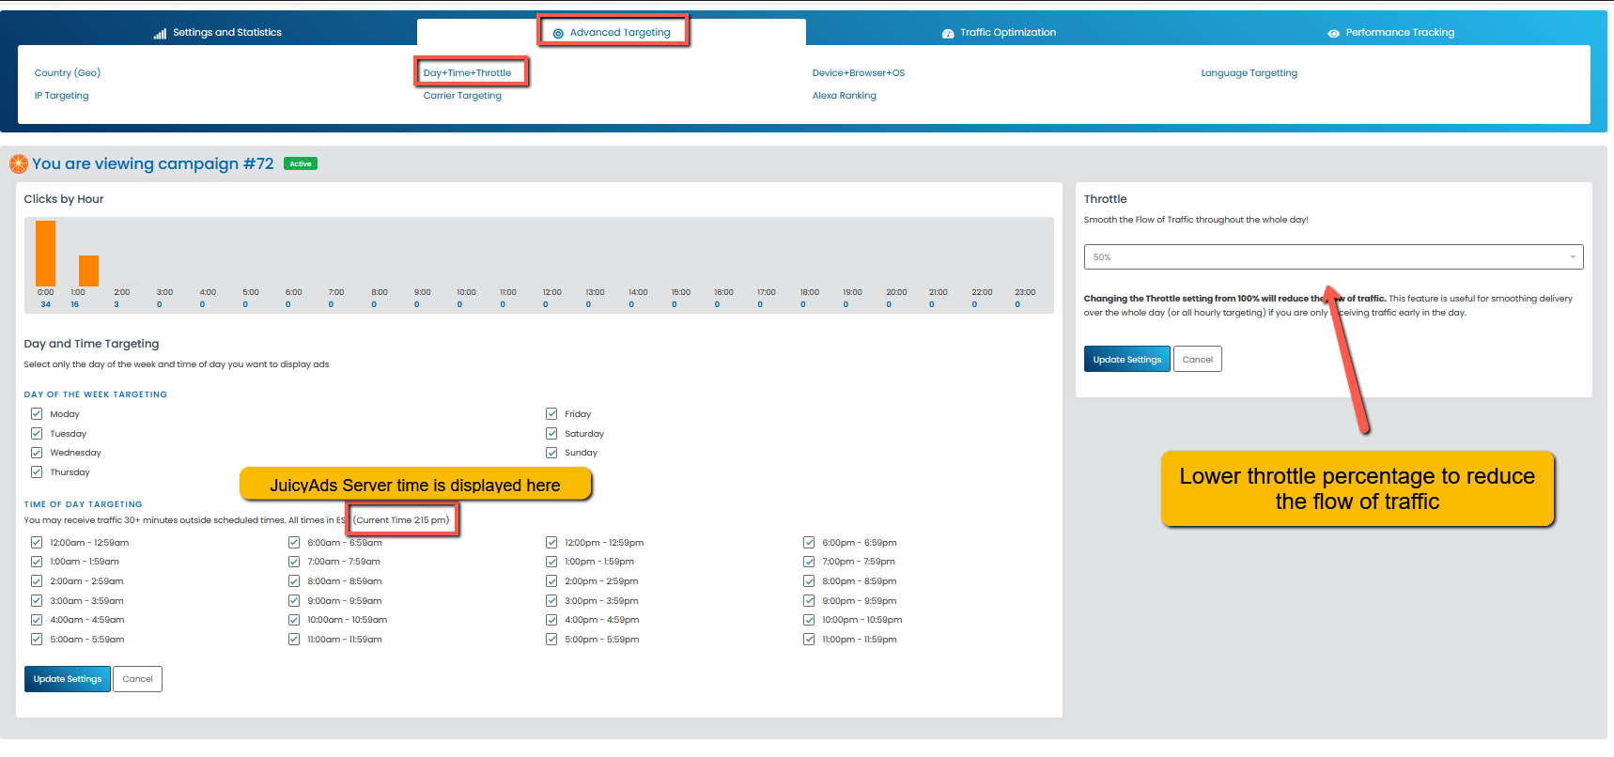This screenshot has width=1614, height=757.
Task: Toggle the Sunday checkbox
Action: click(551, 453)
